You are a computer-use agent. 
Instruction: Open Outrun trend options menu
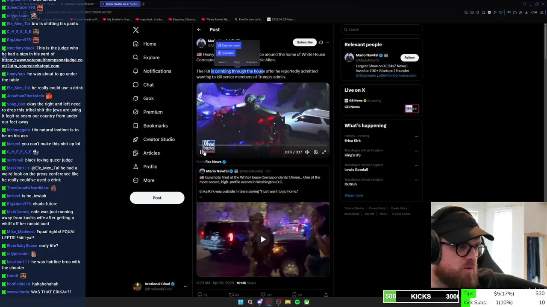[417, 180]
